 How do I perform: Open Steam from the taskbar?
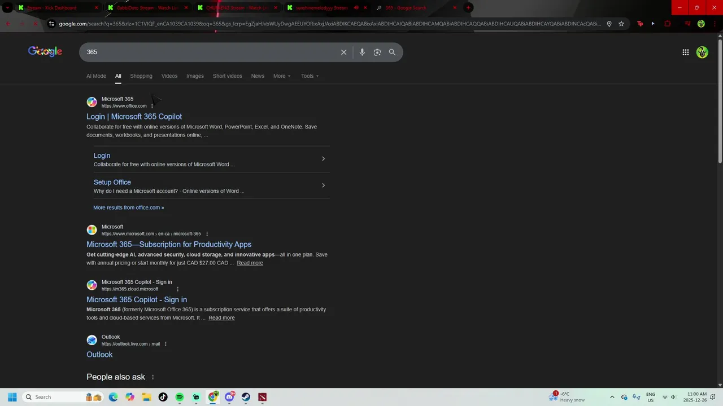(246, 397)
